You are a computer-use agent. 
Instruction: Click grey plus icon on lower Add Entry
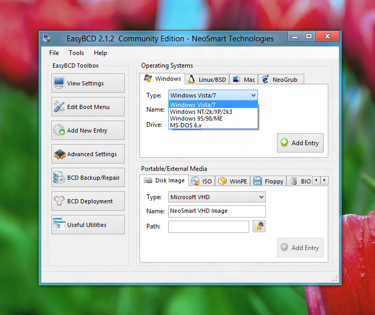click(284, 247)
